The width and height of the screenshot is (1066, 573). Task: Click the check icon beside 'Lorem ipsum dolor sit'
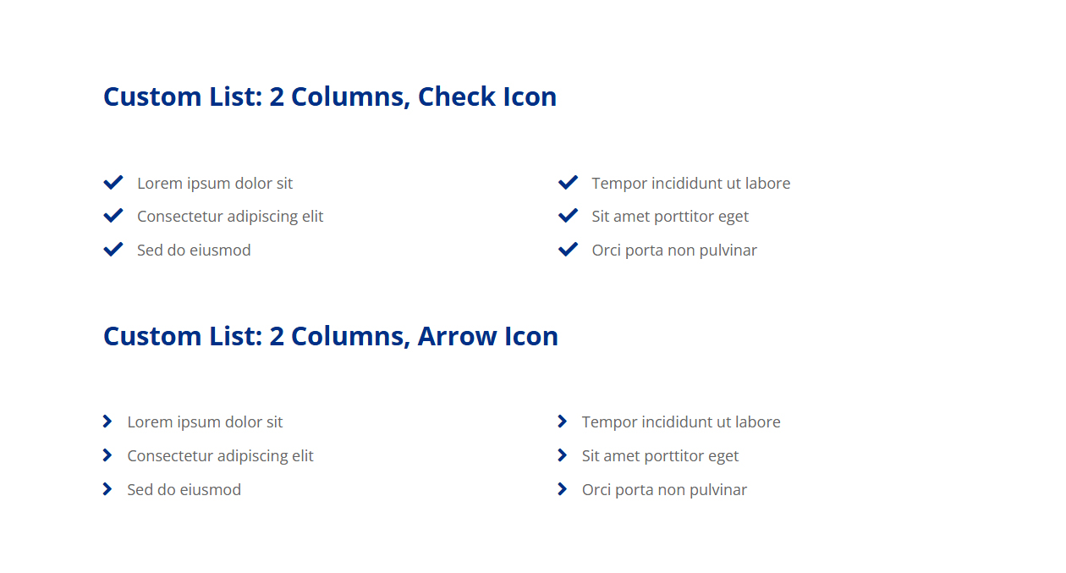[113, 183]
